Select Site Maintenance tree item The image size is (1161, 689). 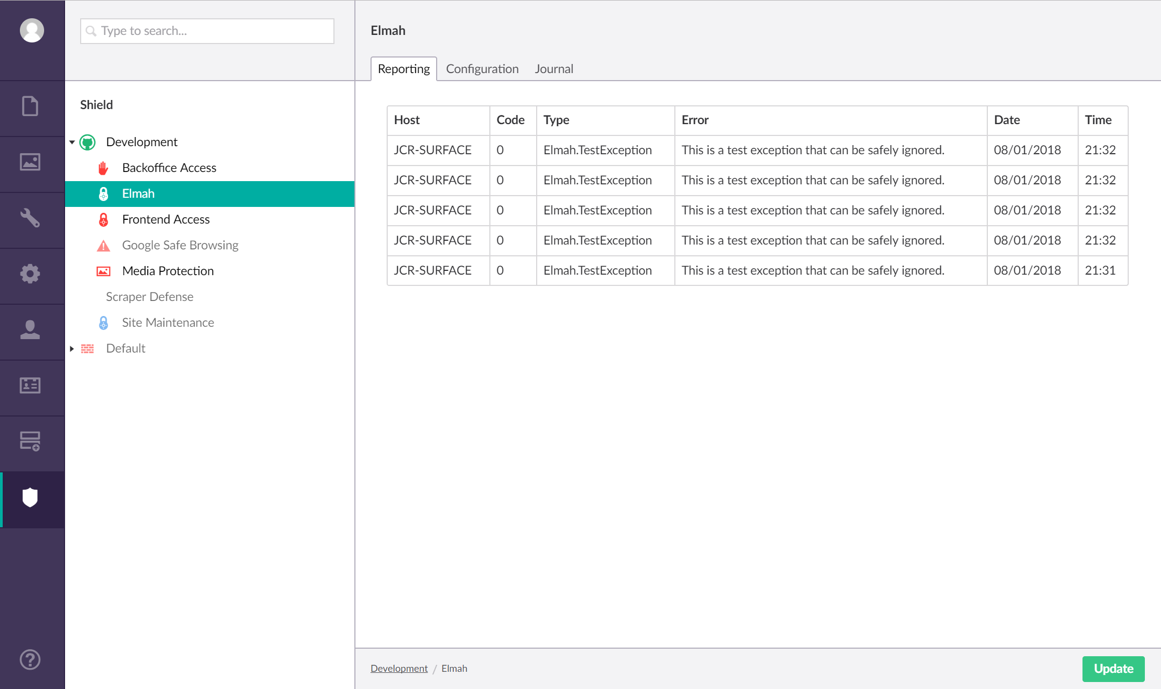pos(168,322)
